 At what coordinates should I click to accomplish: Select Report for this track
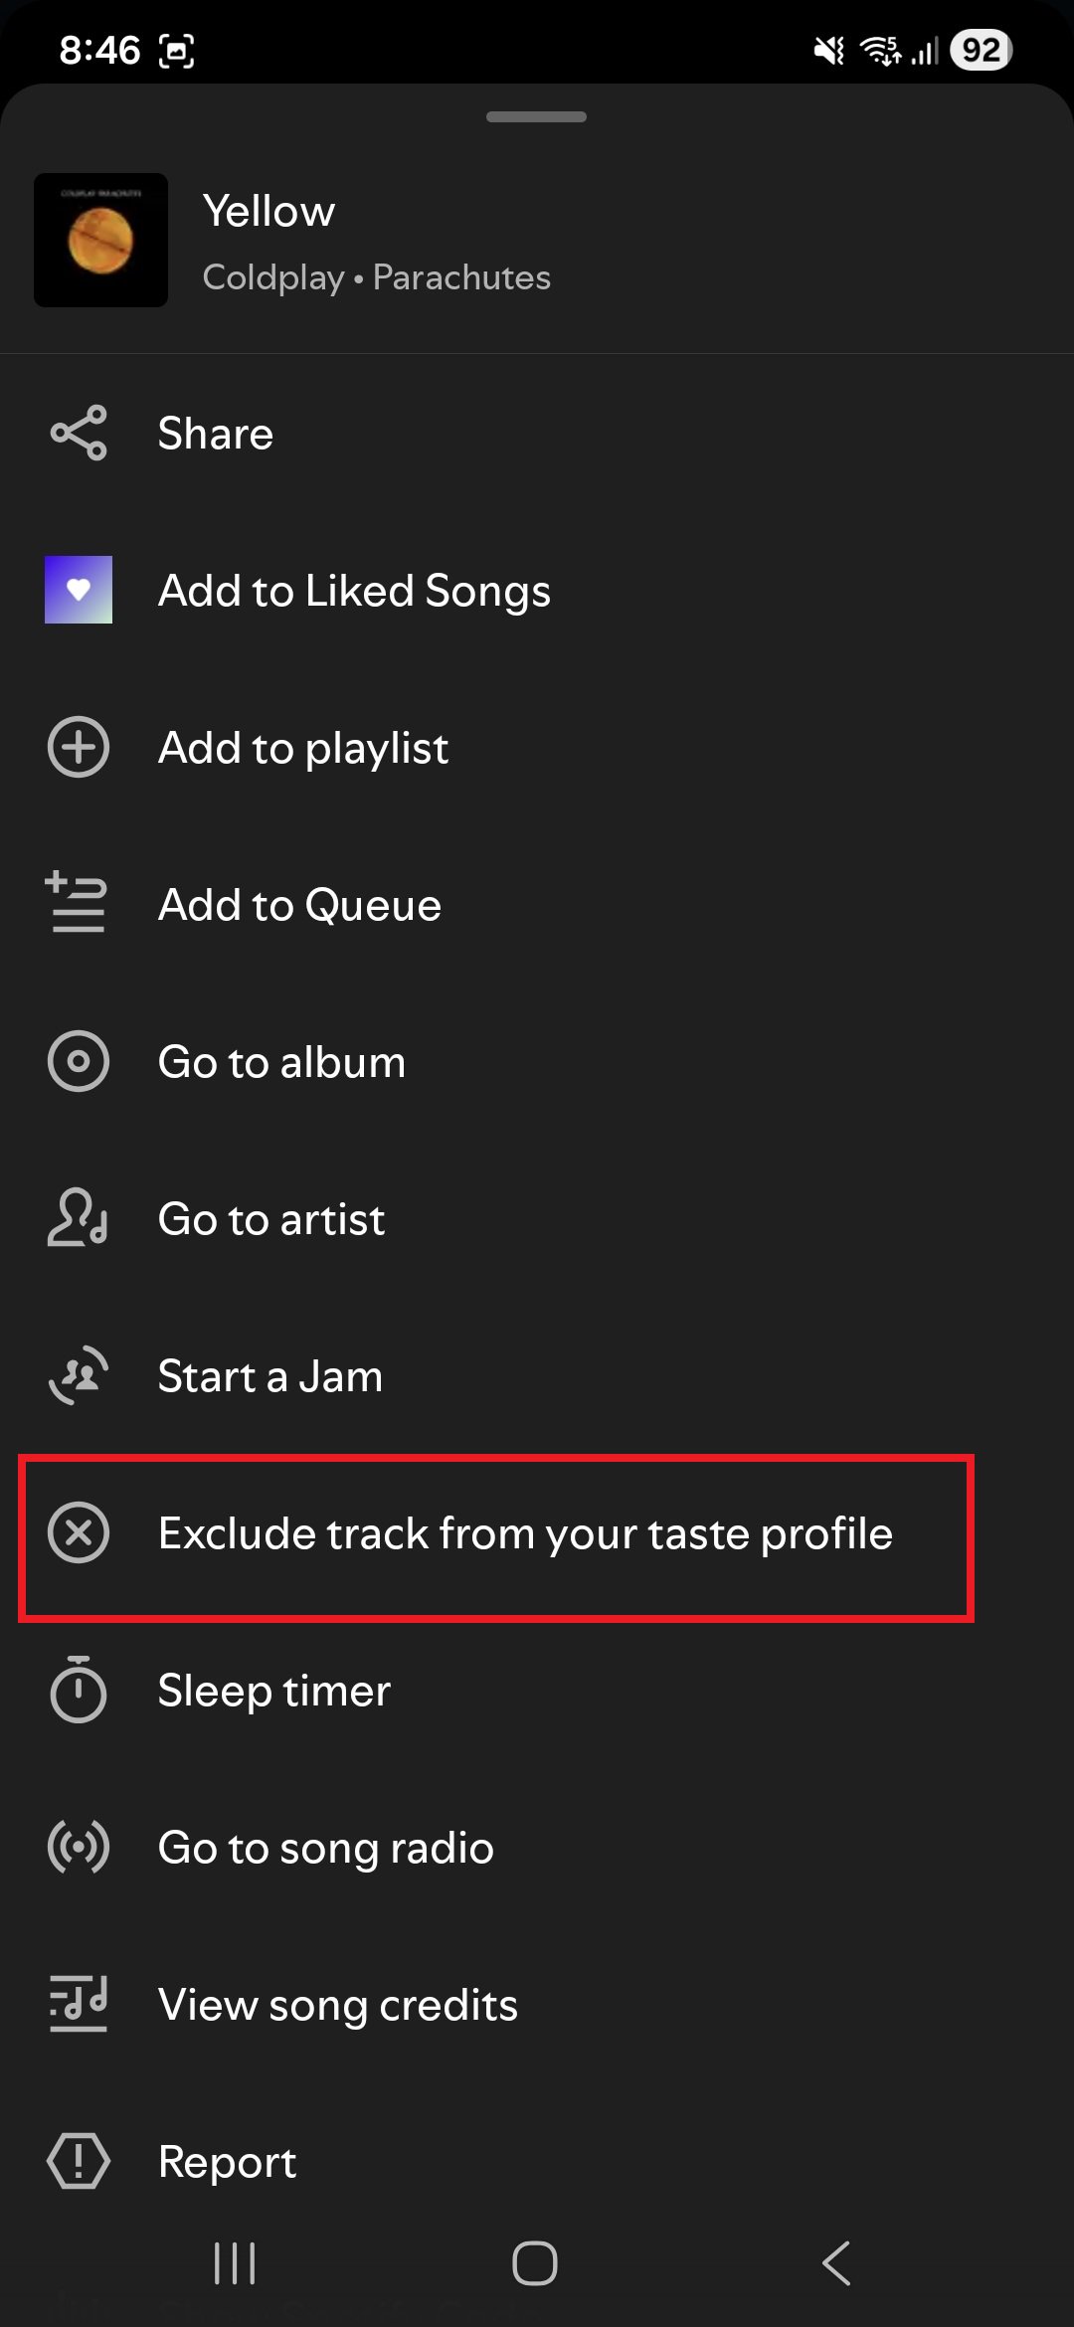coord(227,2162)
